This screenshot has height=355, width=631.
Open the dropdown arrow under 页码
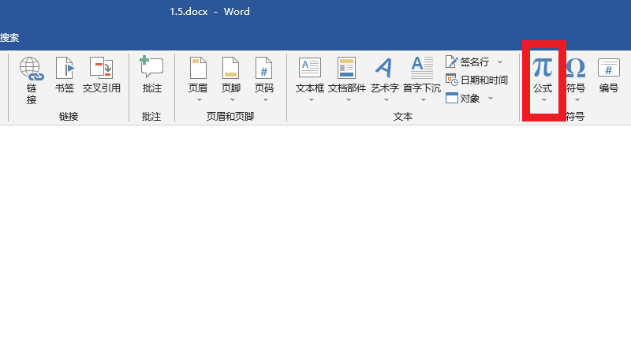(264, 100)
